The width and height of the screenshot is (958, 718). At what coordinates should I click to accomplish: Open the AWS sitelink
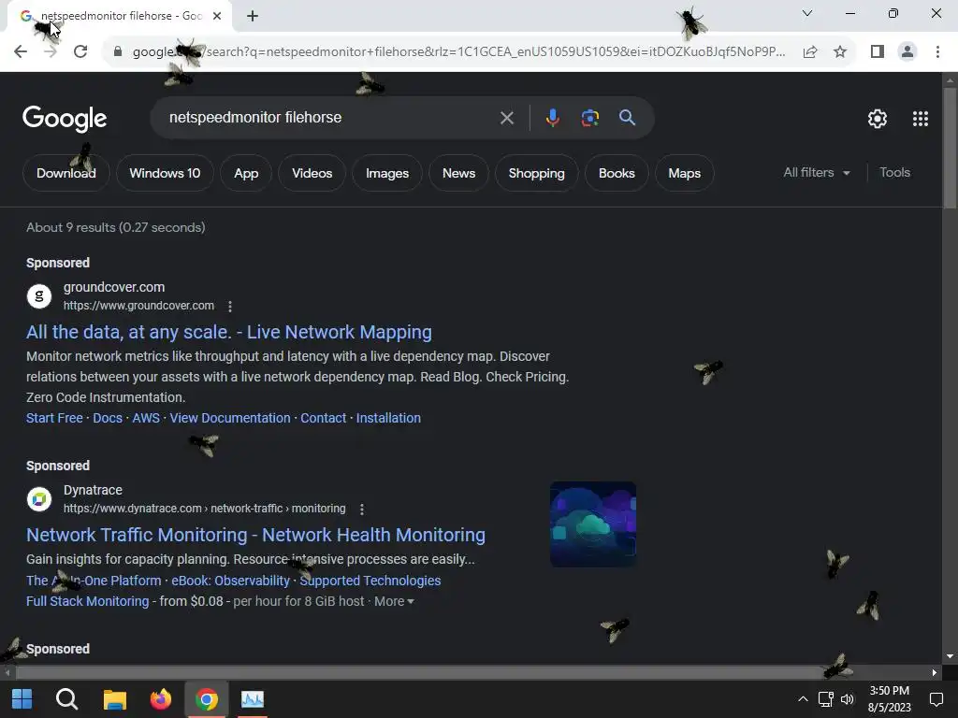pyautogui.click(x=146, y=418)
